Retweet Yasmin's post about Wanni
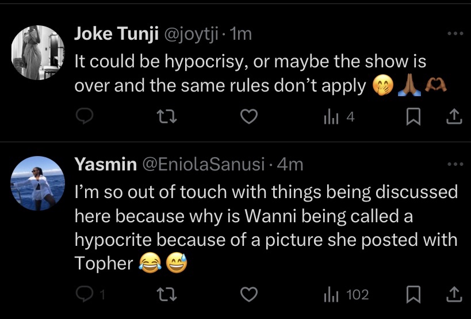471x319 pixels. point(166,295)
